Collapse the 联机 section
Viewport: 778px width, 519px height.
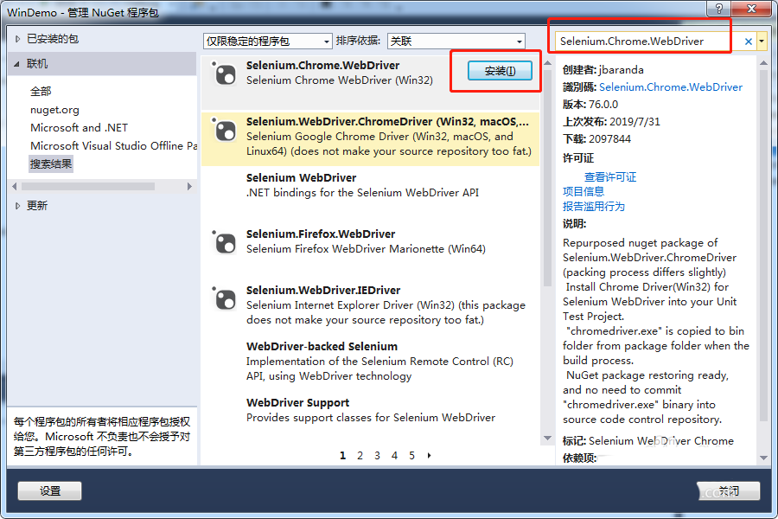click(17, 63)
